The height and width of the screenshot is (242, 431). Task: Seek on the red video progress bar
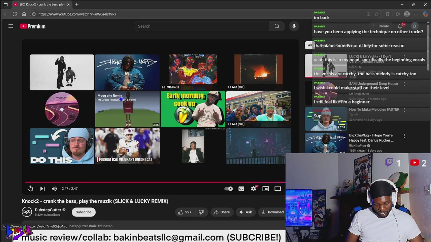click(x=155, y=182)
